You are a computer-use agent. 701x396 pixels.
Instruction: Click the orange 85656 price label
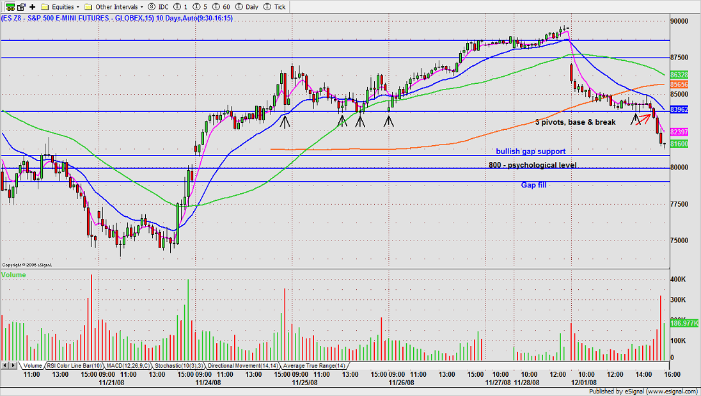point(679,84)
